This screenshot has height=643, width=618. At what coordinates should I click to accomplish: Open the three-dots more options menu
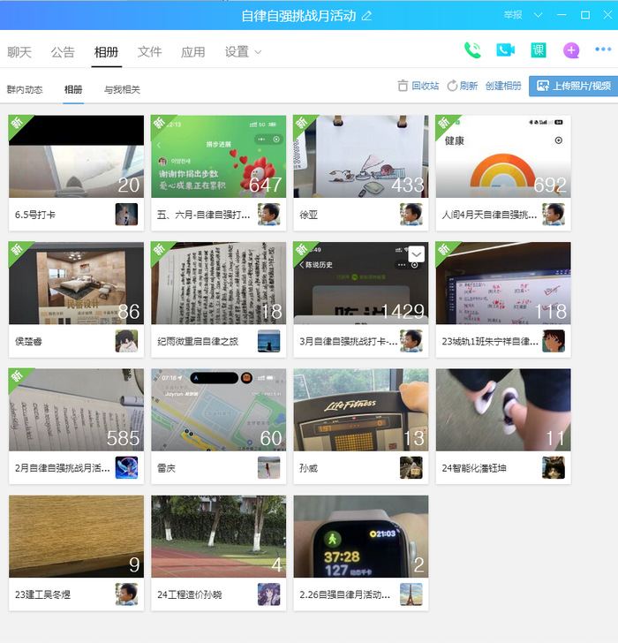coord(603,50)
